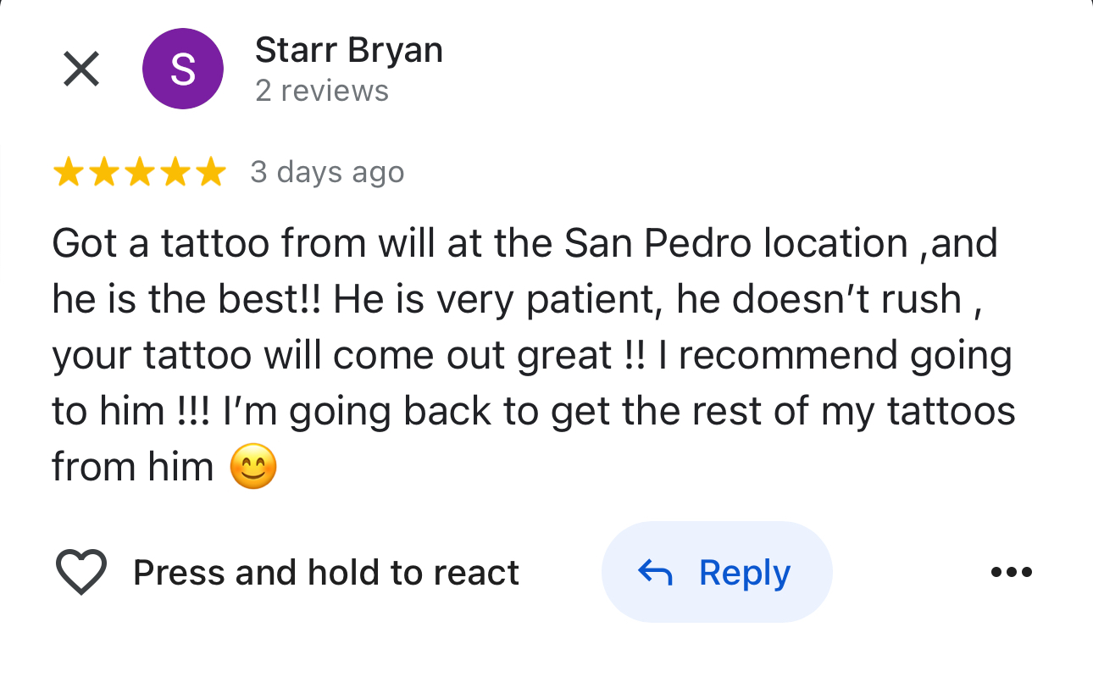Close the review with the X icon
Screen dimensions: 1093x677
[81, 69]
